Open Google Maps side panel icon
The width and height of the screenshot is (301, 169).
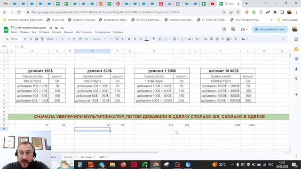click(x=296, y=79)
